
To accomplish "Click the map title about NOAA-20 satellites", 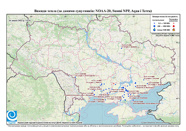I will pyautogui.click(x=93, y=11).
